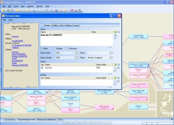This screenshot has width=174, height=125.
Task: Open the bar chart statistics toolbar icon
Action: point(56,11)
